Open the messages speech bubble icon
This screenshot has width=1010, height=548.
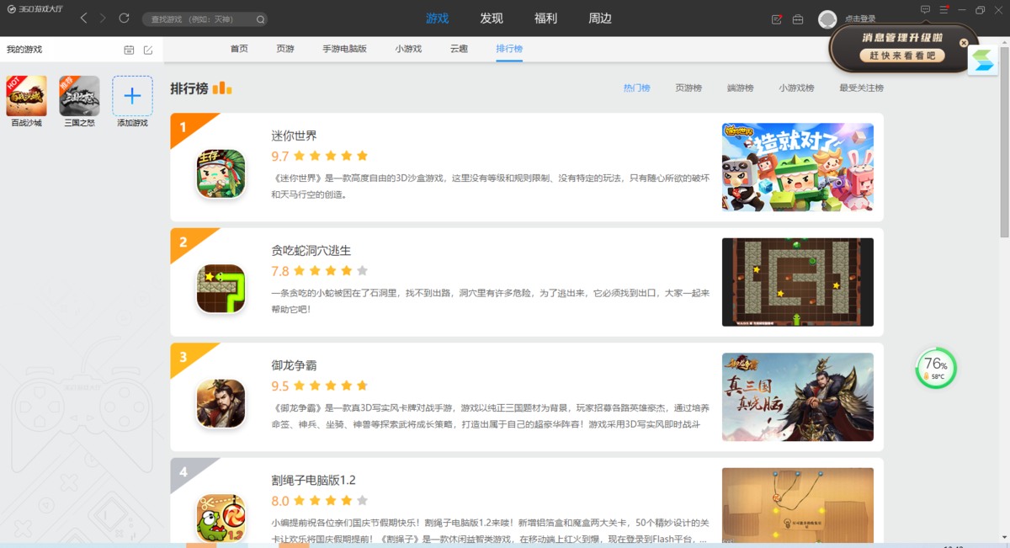(x=925, y=10)
